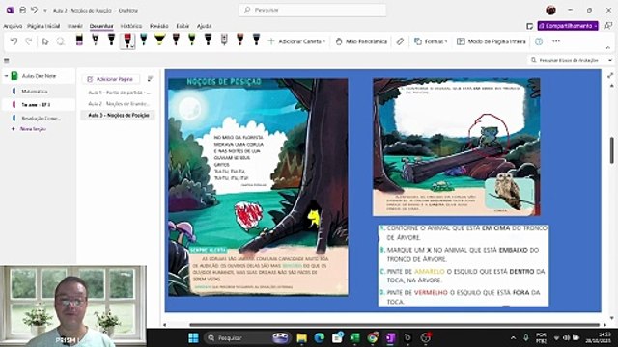The image size is (618, 347).
Task: Select the green pen
Action: click(x=192, y=40)
